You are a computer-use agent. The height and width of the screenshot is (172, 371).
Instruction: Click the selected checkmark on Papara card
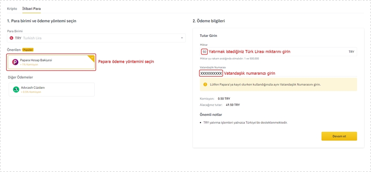[x=92, y=57]
